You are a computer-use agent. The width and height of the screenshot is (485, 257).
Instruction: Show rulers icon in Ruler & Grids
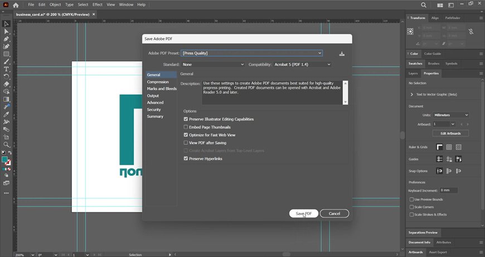click(439, 147)
